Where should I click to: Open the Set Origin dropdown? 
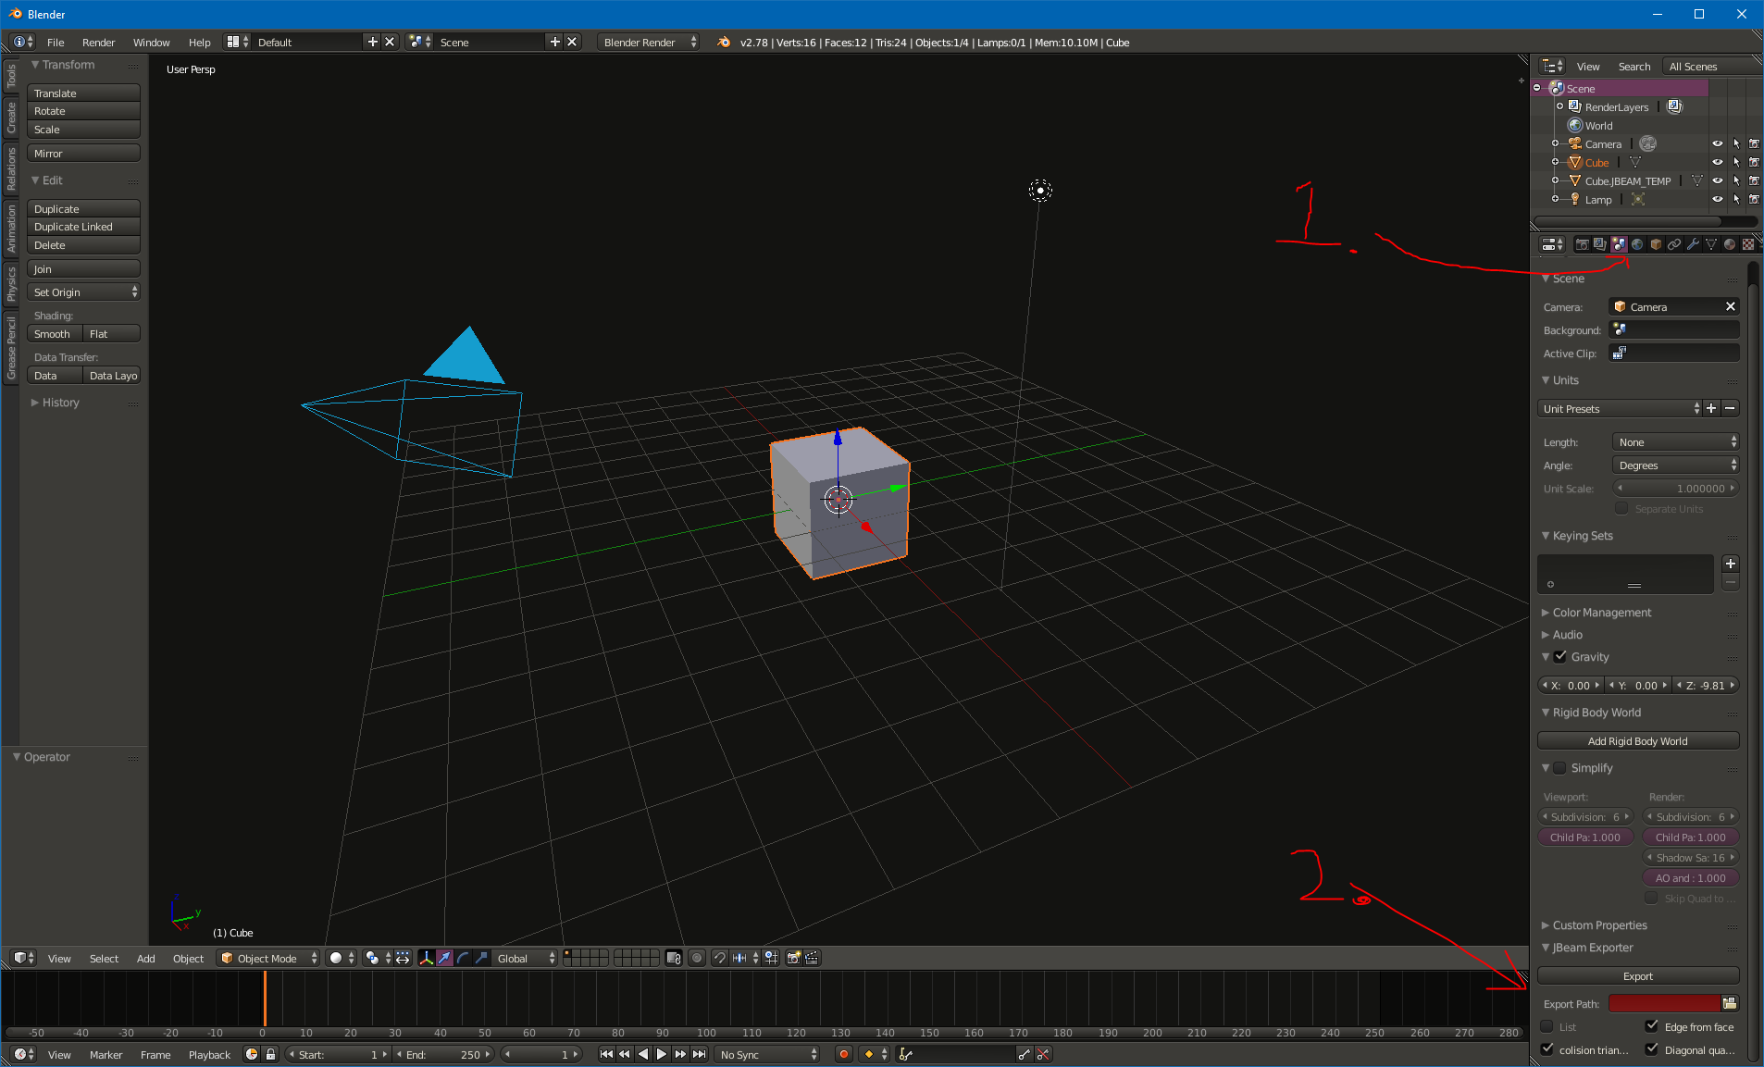pyautogui.click(x=83, y=292)
